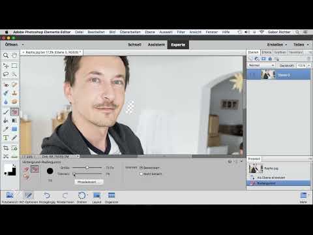Choose plain Eraser in tool options
The width and height of the screenshot is (313, 235).
(x=26, y=169)
